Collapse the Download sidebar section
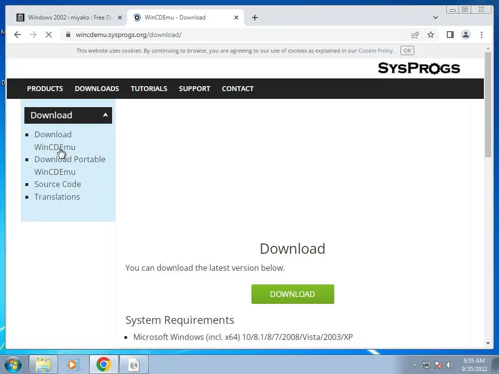 [68, 115]
